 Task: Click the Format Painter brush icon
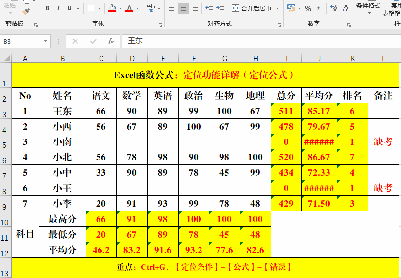[x=26, y=10]
